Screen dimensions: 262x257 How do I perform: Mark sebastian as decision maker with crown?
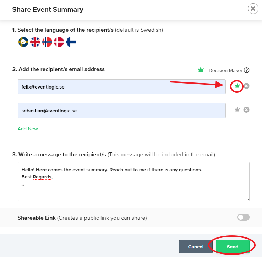pos(237,109)
